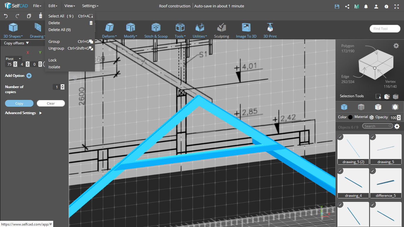
Task: Toggle checkmark on difference_5 object
Action: (373, 171)
